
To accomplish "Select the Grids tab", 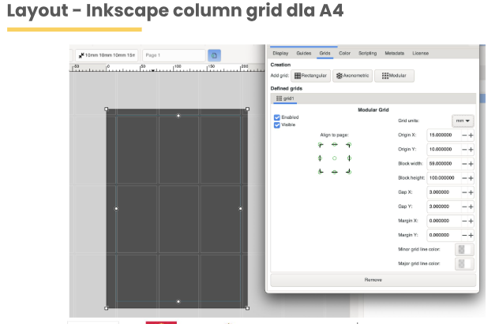I will point(325,54).
